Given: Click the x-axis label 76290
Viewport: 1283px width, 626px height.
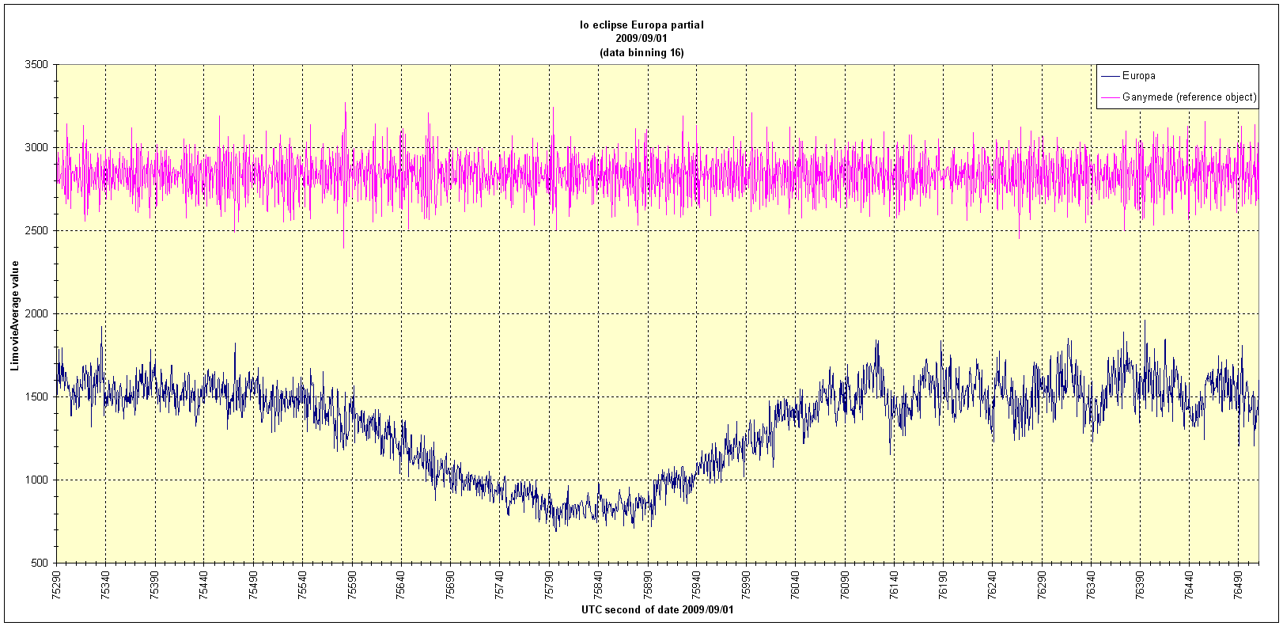Looking at the screenshot, I should point(1042,584).
